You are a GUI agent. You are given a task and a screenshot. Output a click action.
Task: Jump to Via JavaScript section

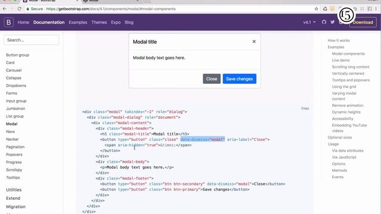click(344, 157)
